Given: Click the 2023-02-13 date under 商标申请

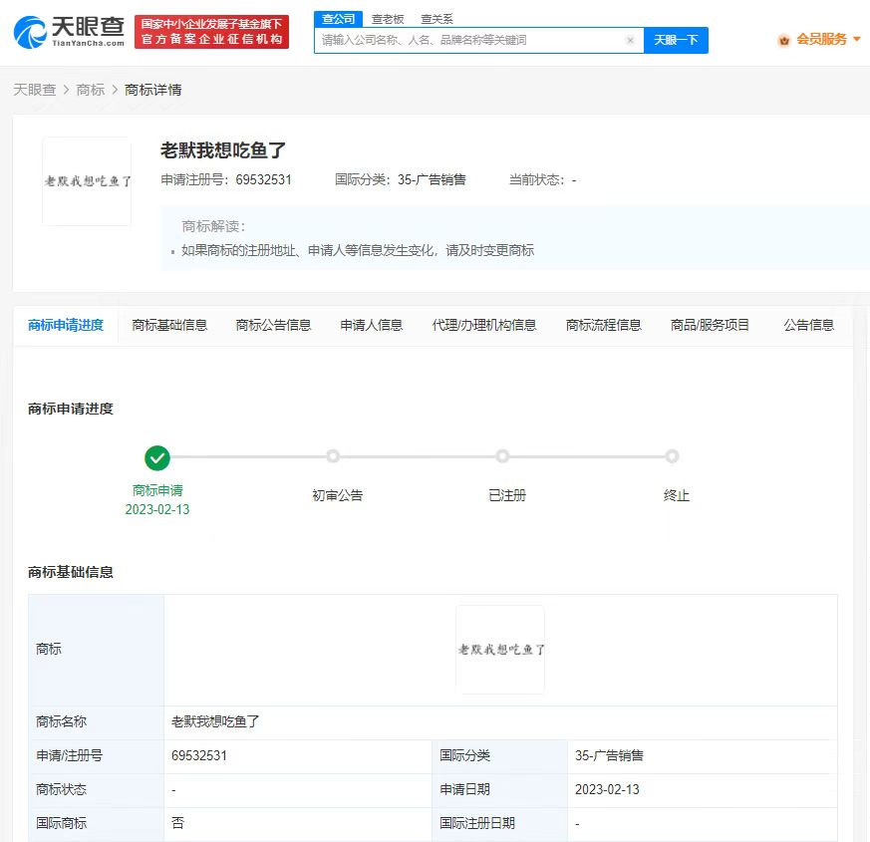Looking at the screenshot, I should click(x=157, y=509).
